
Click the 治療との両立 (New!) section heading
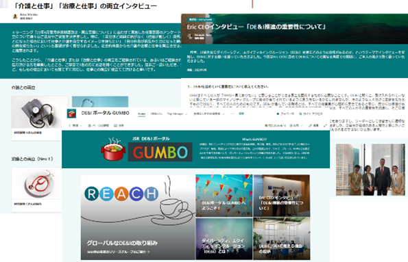pos(32,159)
